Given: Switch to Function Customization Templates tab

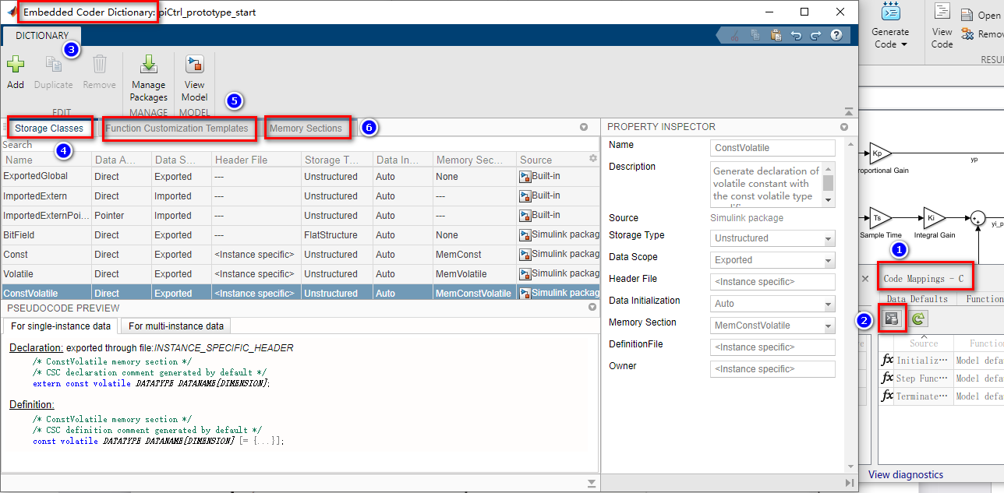Looking at the screenshot, I should pyautogui.click(x=177, y=129).
